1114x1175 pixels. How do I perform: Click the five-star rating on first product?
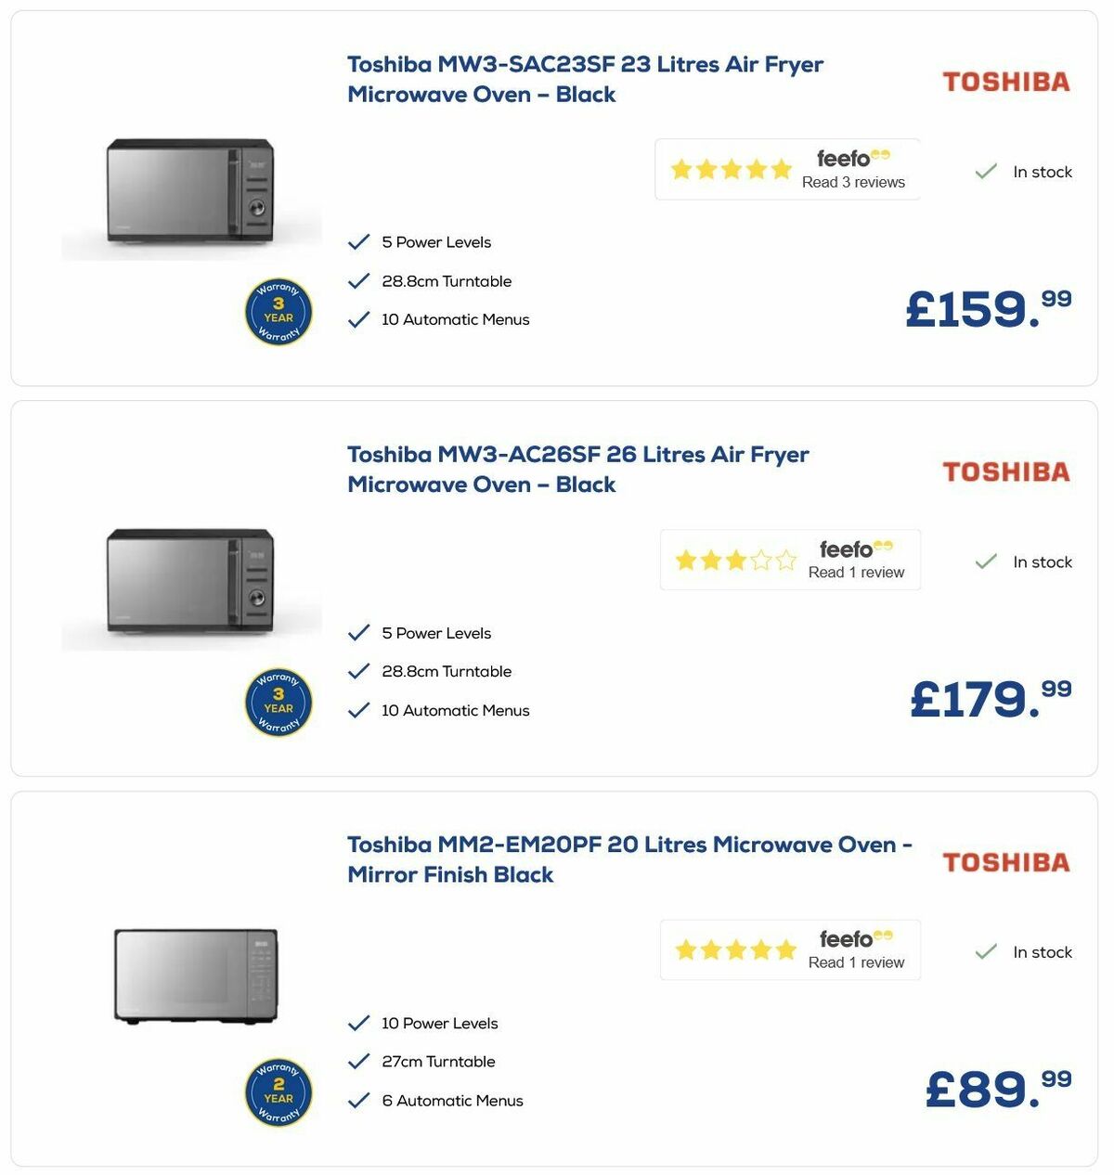[x=730, y=169]
